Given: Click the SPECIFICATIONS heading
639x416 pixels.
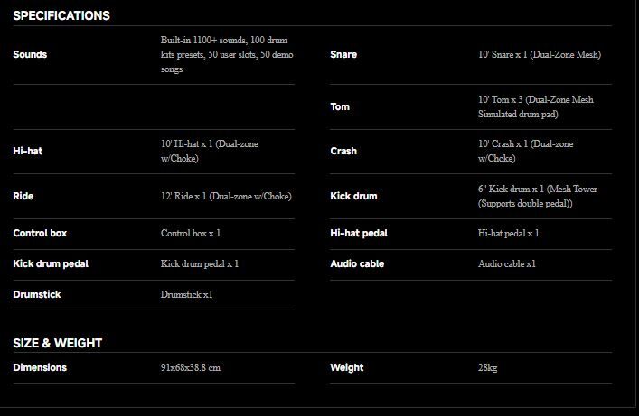Looking at the screenshot, I should tap(61, 15).
